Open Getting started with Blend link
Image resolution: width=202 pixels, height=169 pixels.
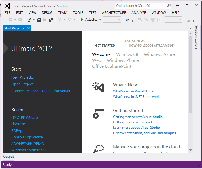point(132,122)
